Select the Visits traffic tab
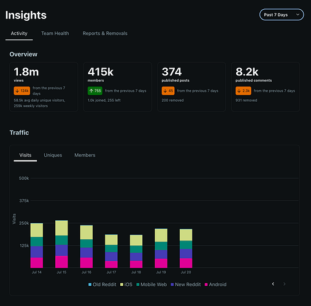 25,155
